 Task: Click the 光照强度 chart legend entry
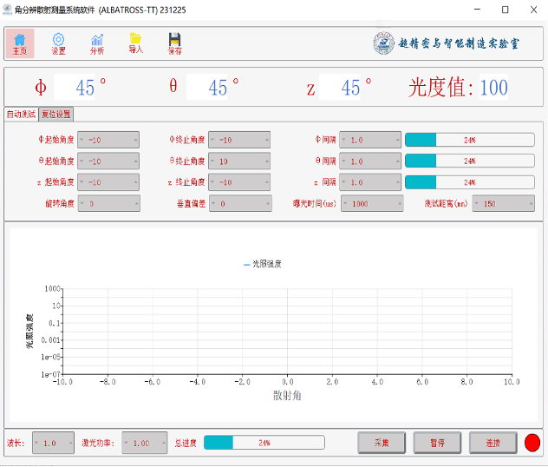(x=263, y=264)
